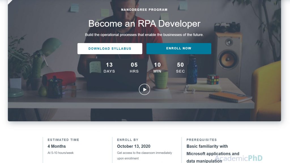Click the 'October 13, 2020' date
290x163 pixels.
(134, 146)
